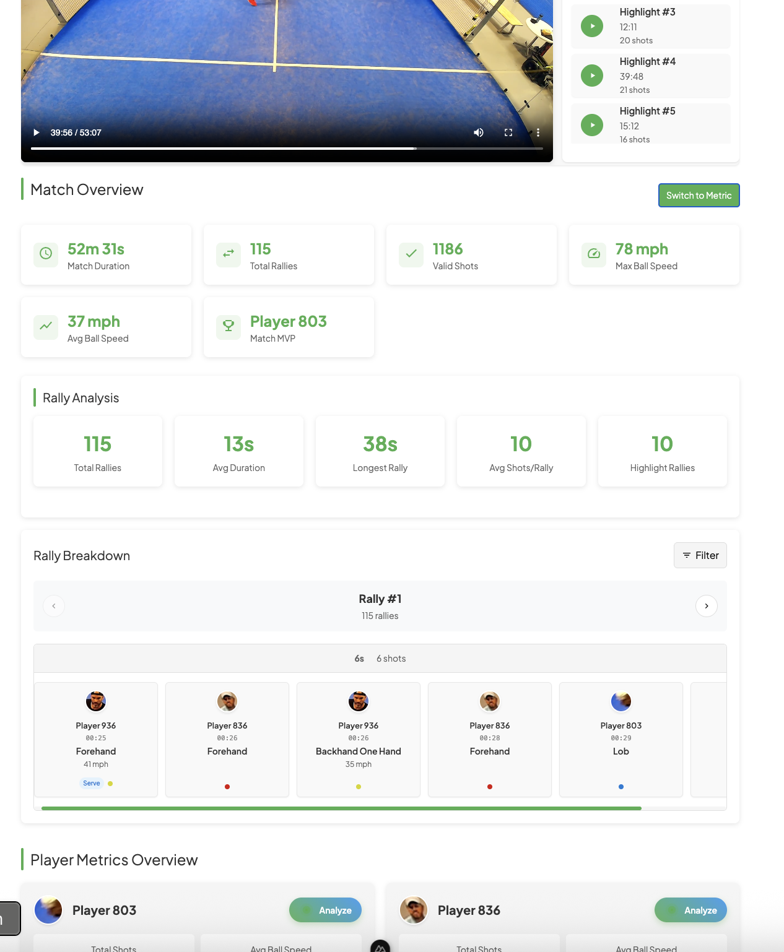Play Highlight #3 from the highlights list

coord(592,26)
